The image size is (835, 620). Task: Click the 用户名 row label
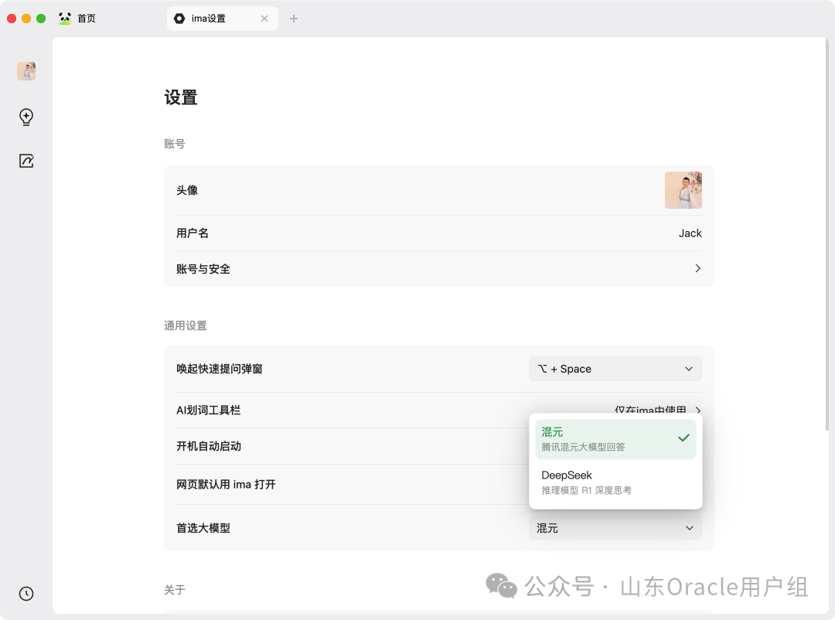[x=193, y=233]
